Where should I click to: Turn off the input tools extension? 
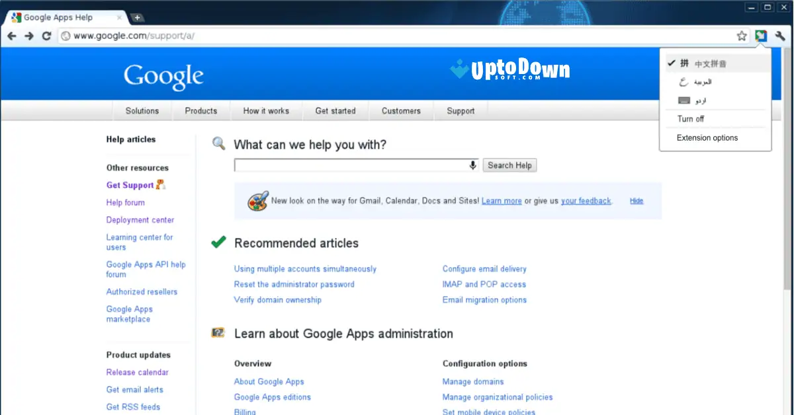tap(689, 119)
